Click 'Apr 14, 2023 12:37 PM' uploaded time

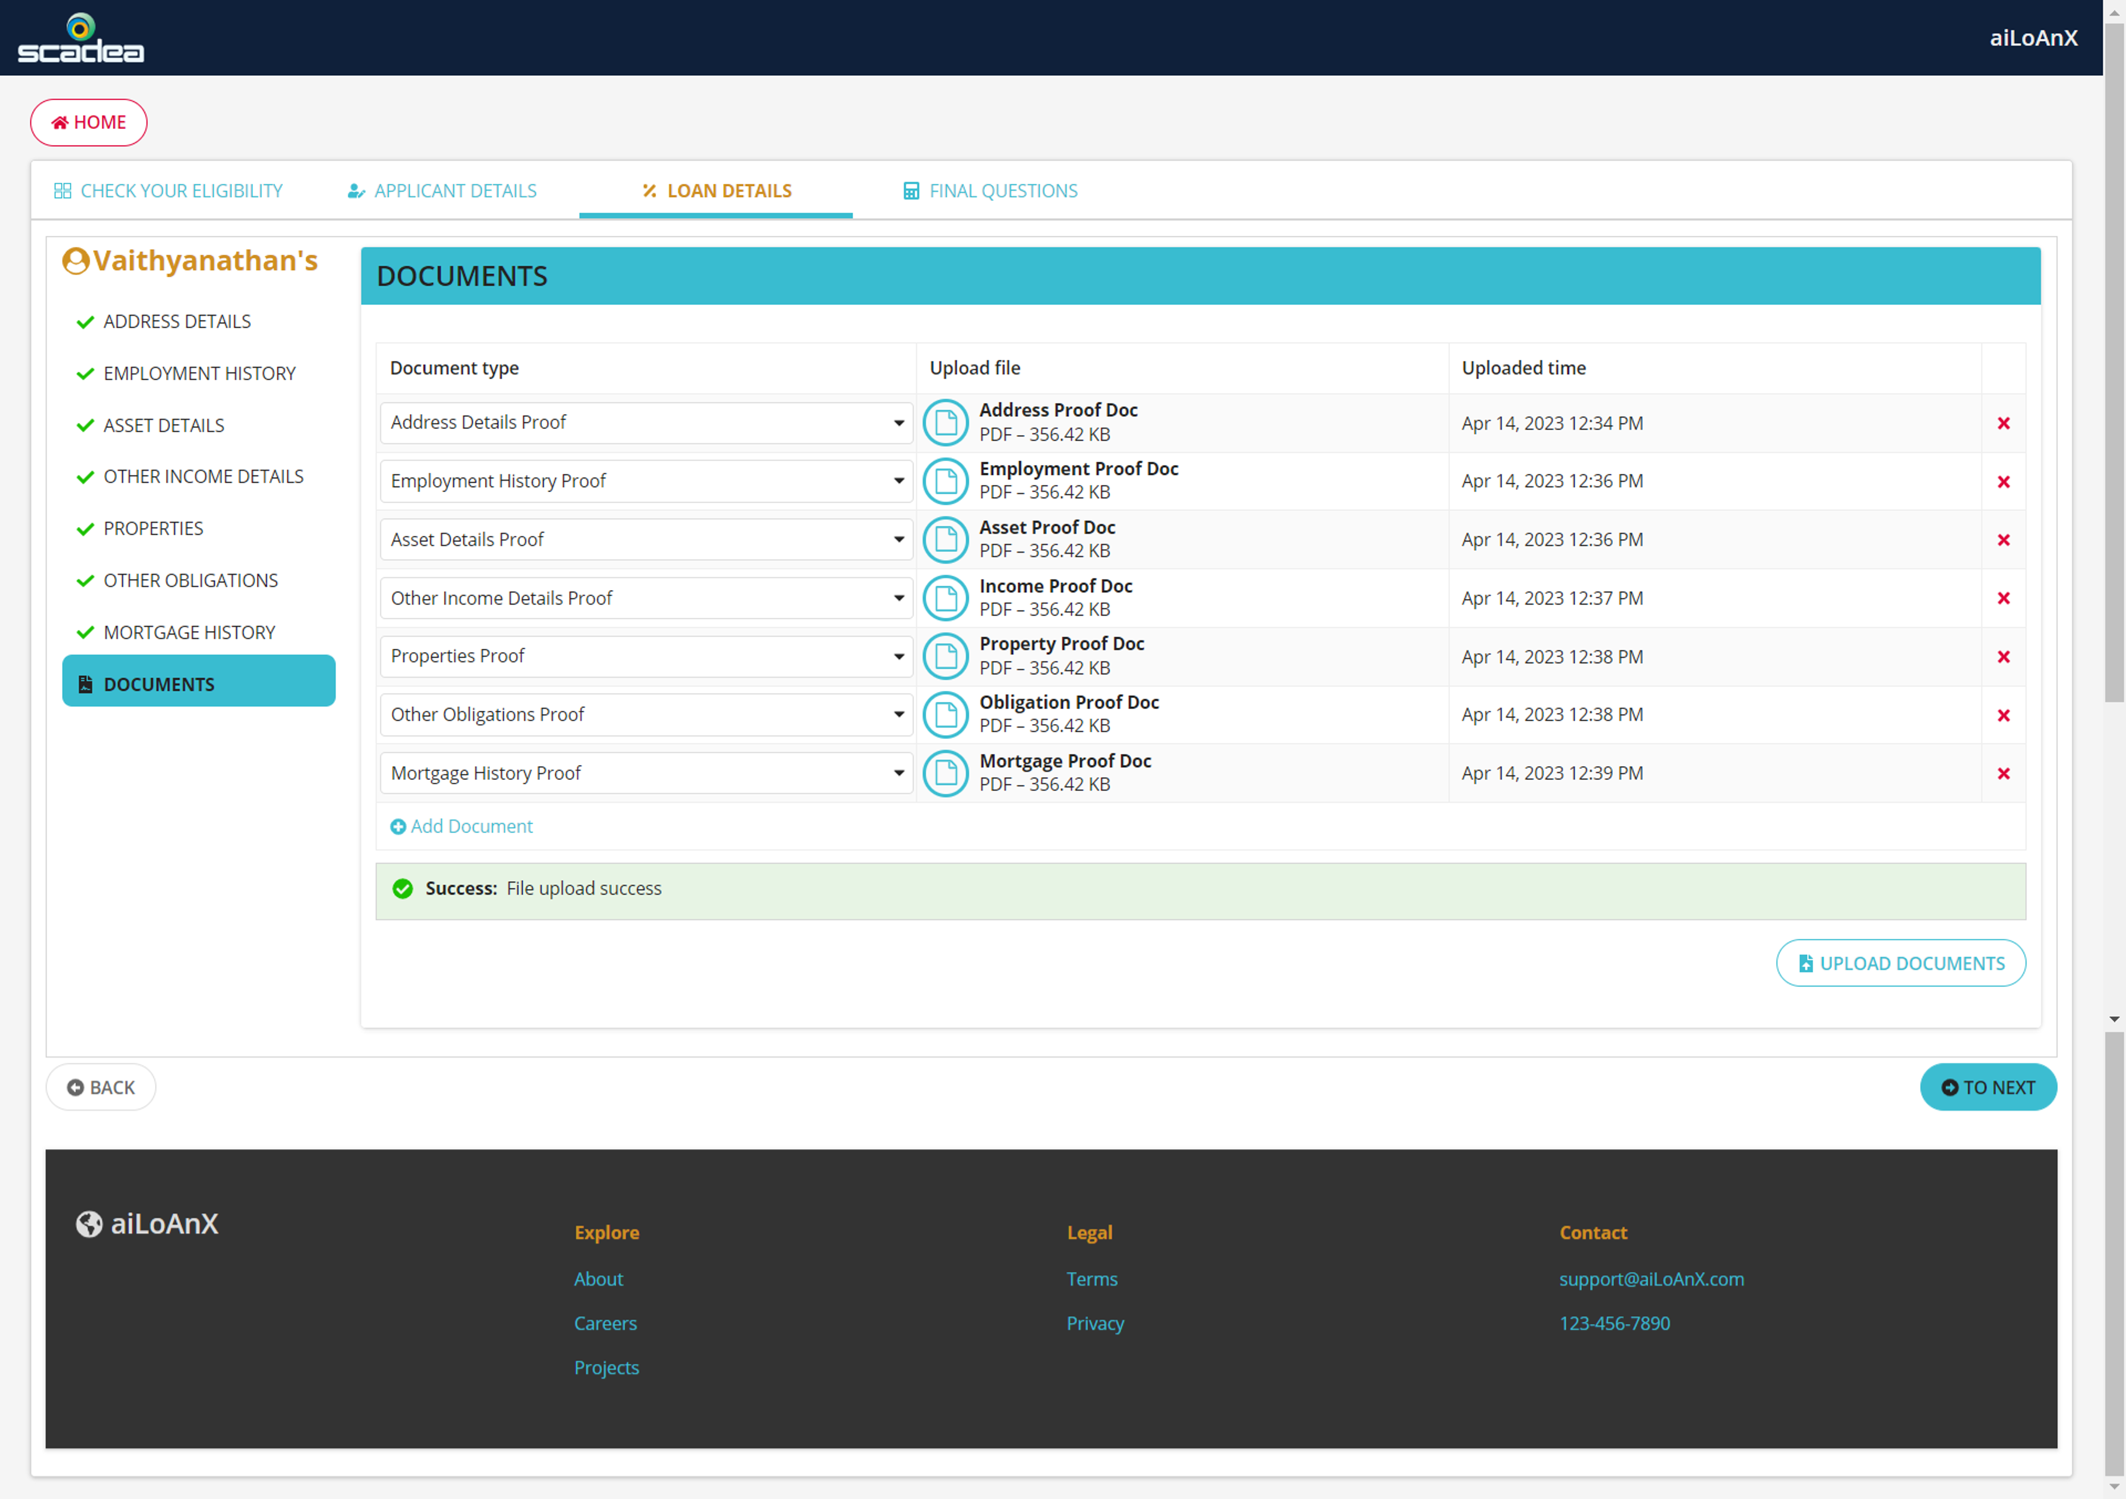(1552, 598)
